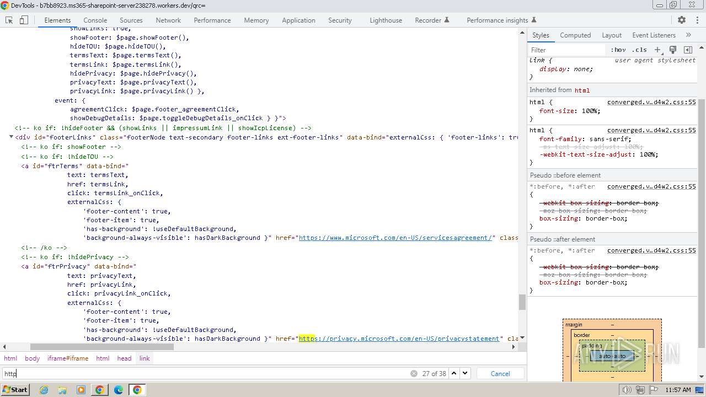Click the Performance insights flask icon

pyautogui.click(x=533, y=20)
